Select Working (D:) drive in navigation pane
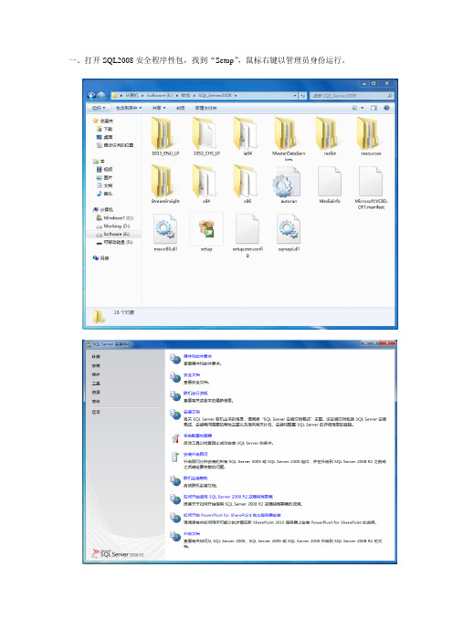The height and width of the screenshot is (641, 453). tap(113, 226)
